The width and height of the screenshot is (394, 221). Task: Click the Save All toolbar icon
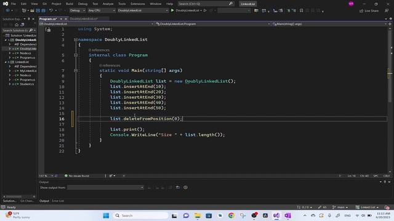[44, 10]
